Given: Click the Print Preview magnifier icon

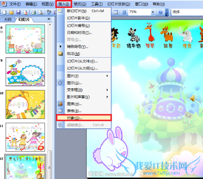Looking at the screenshot, I should [41, 12].
